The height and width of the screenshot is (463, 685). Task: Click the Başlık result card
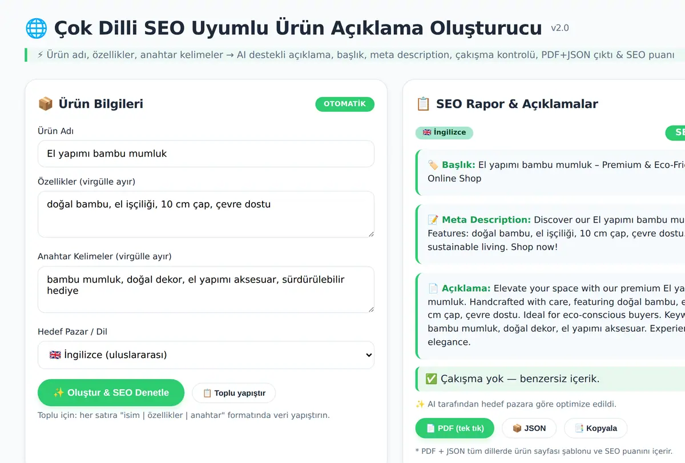tap(550, 172)
